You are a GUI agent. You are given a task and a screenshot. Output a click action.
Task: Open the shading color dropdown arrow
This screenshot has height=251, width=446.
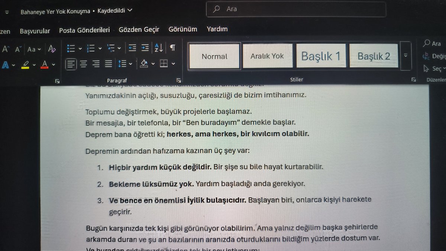click(x=153, y=64)
